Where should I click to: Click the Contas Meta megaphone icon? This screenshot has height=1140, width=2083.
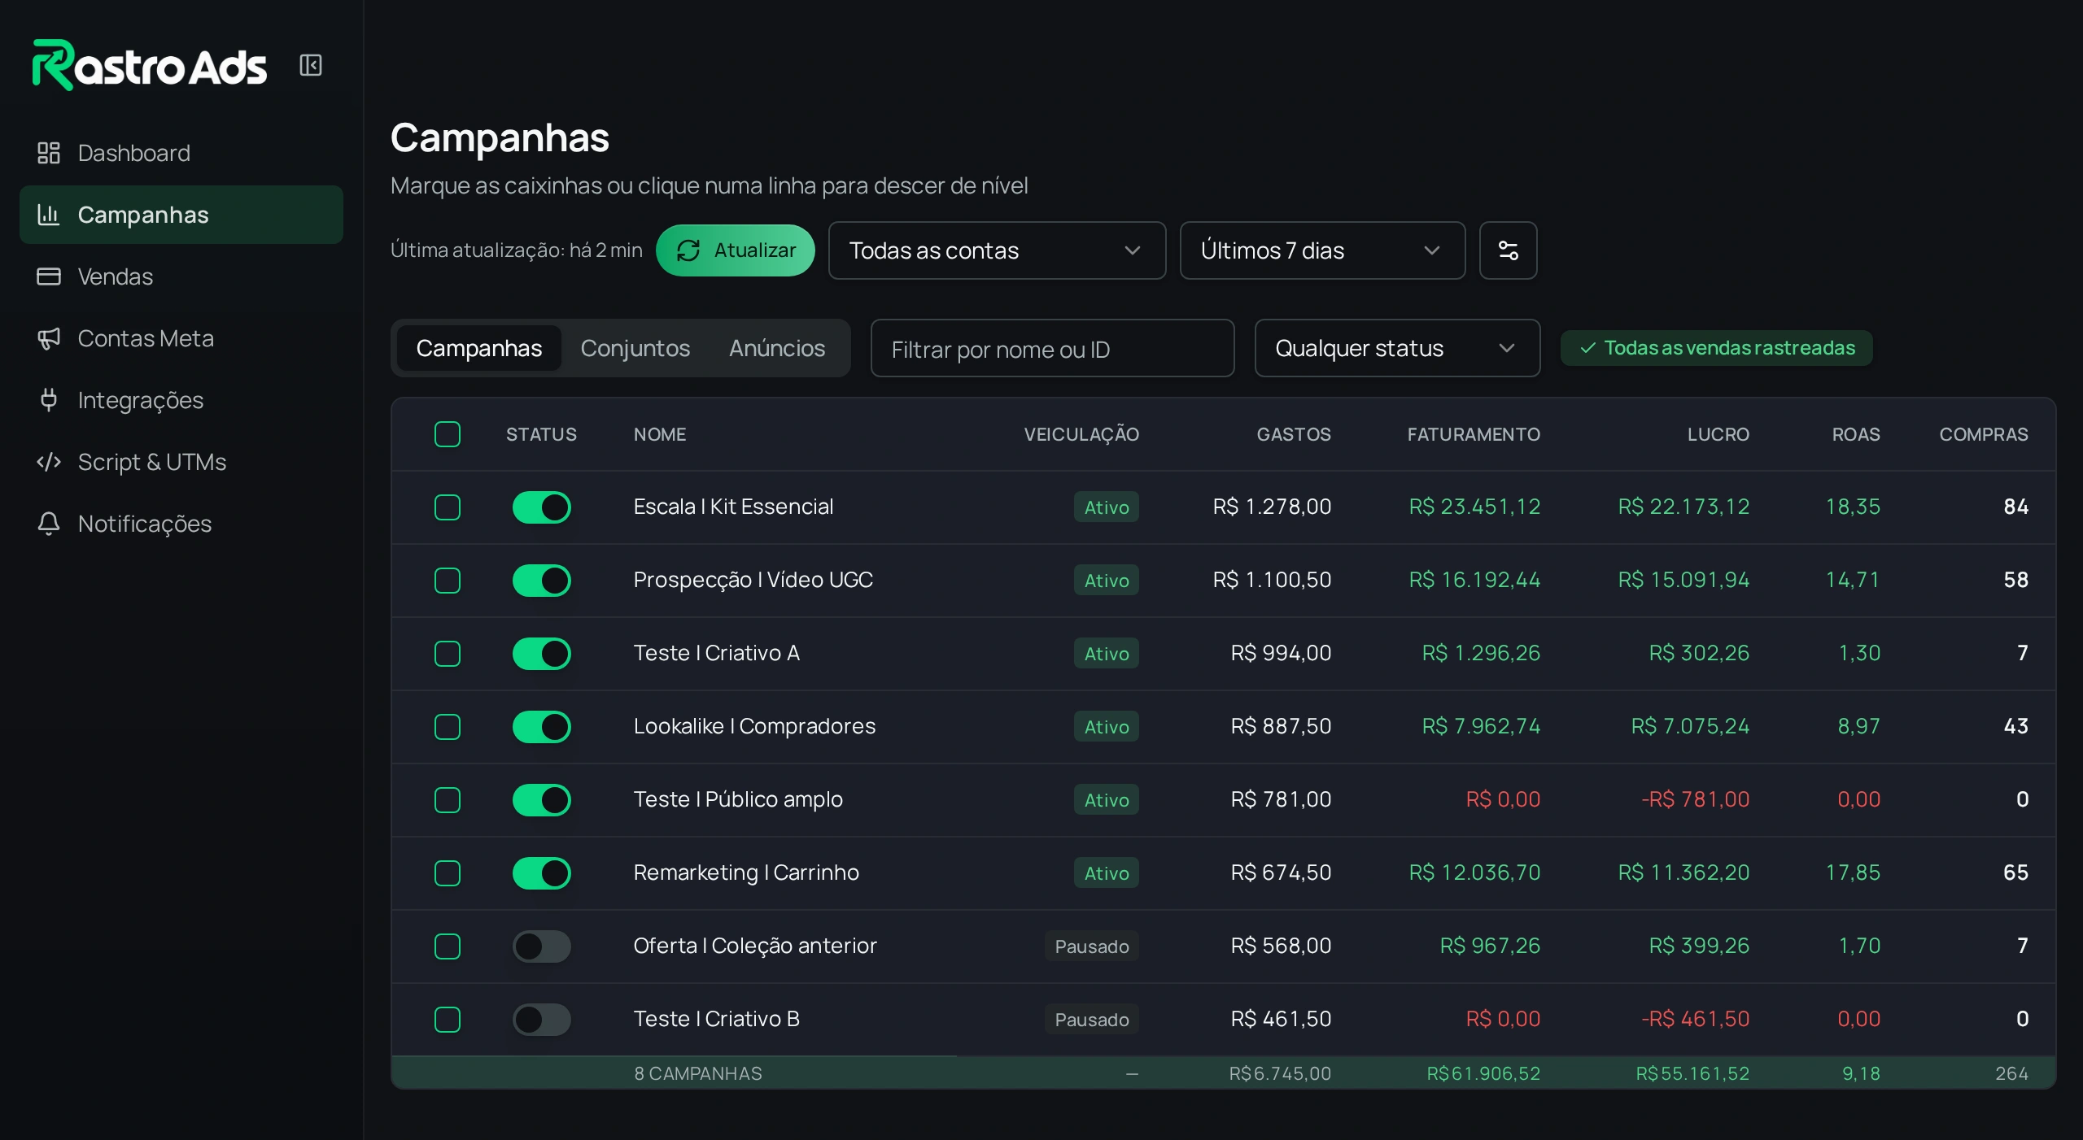click(49, 338)
